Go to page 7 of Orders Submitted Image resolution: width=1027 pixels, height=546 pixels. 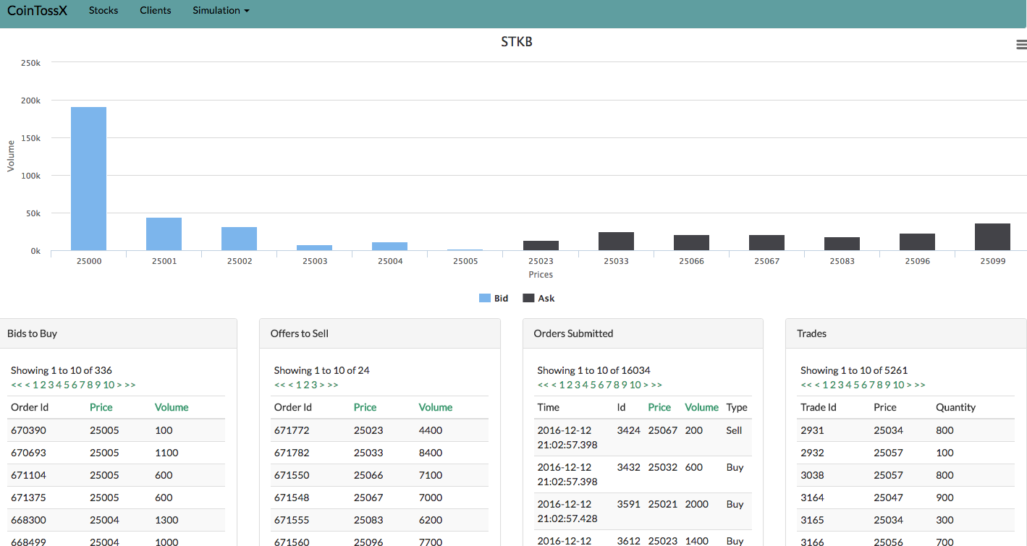pyautogui.click(x=609, y=385)
